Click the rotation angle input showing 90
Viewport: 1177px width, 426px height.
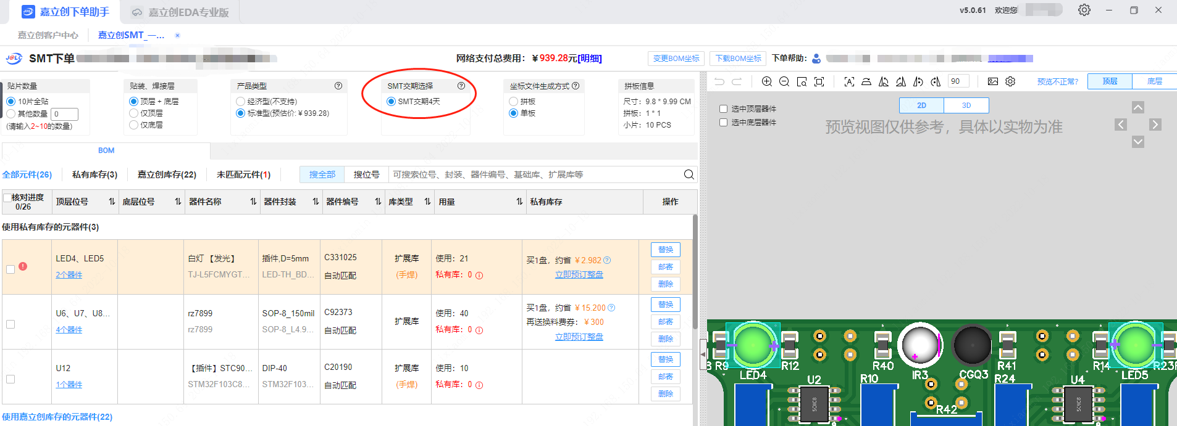pos(958,81)
